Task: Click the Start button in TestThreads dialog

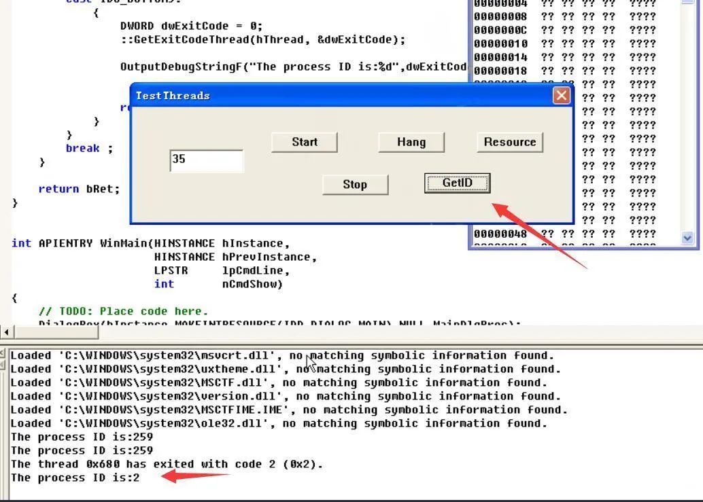Action: [305, 142]
